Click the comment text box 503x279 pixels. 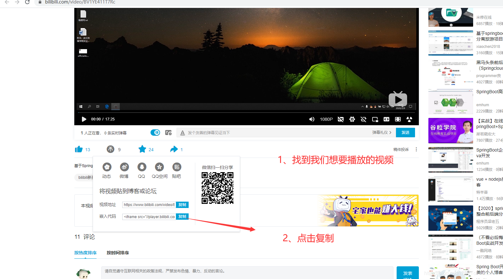247,273
